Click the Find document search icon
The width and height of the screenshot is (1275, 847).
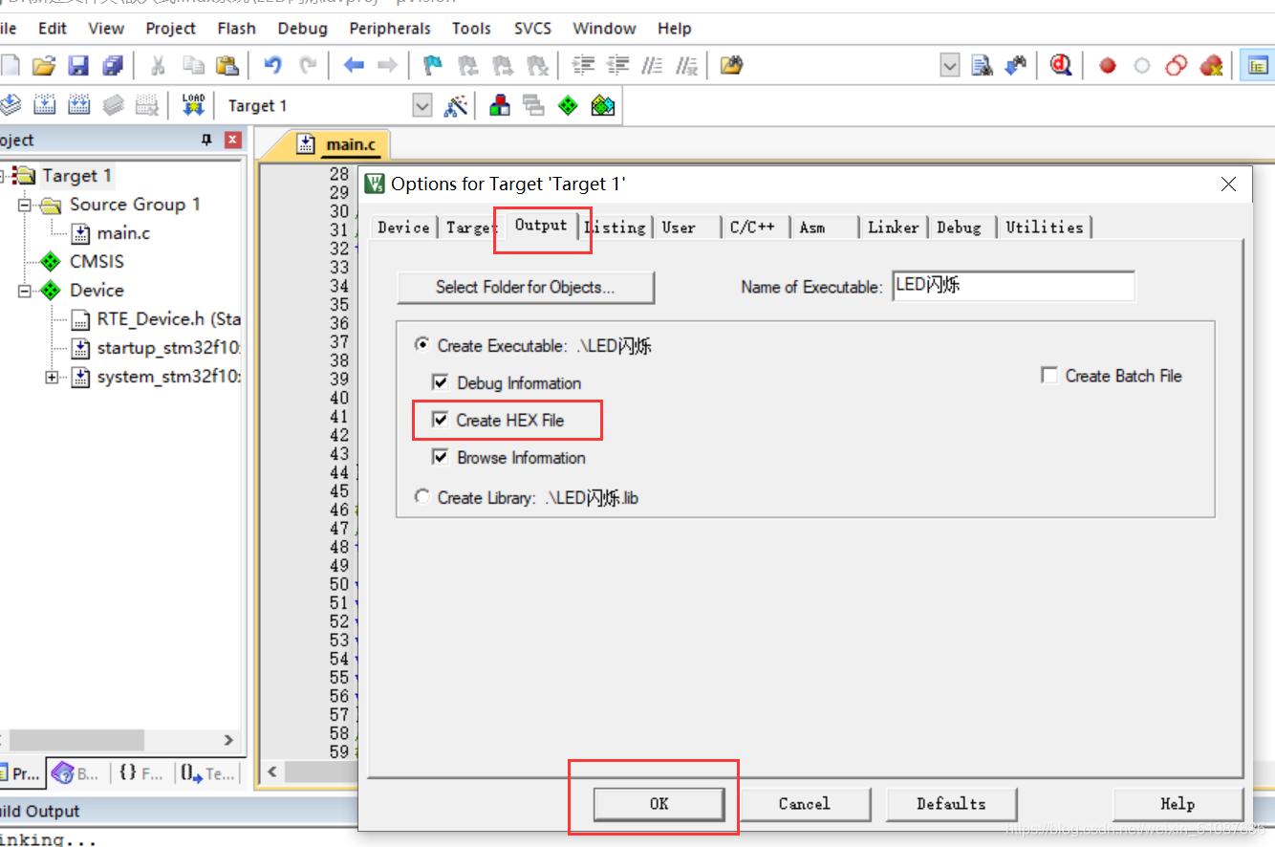982,65
